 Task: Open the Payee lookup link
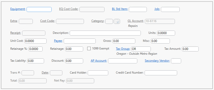58,41
